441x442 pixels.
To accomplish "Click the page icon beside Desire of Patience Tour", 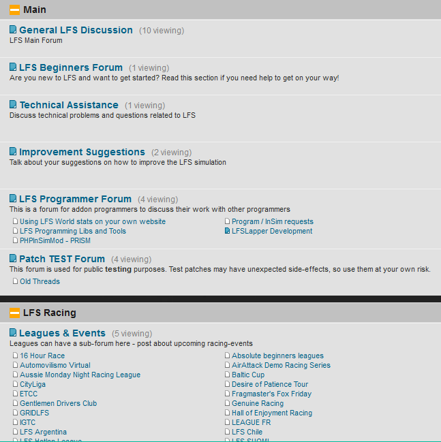I will pyautogui.click(x=227, y=384).
